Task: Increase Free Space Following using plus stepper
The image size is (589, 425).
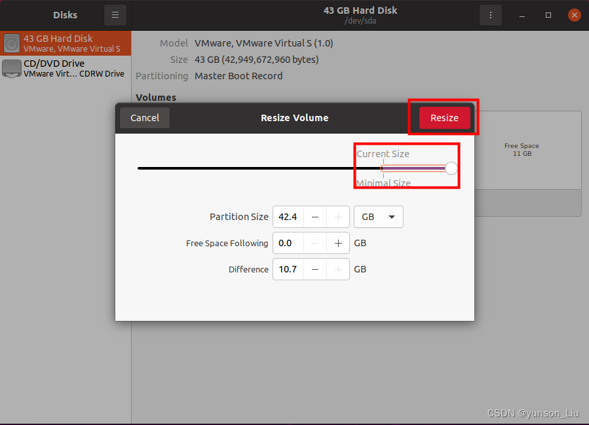Action: pyautogui.click(x=338, y=243)
